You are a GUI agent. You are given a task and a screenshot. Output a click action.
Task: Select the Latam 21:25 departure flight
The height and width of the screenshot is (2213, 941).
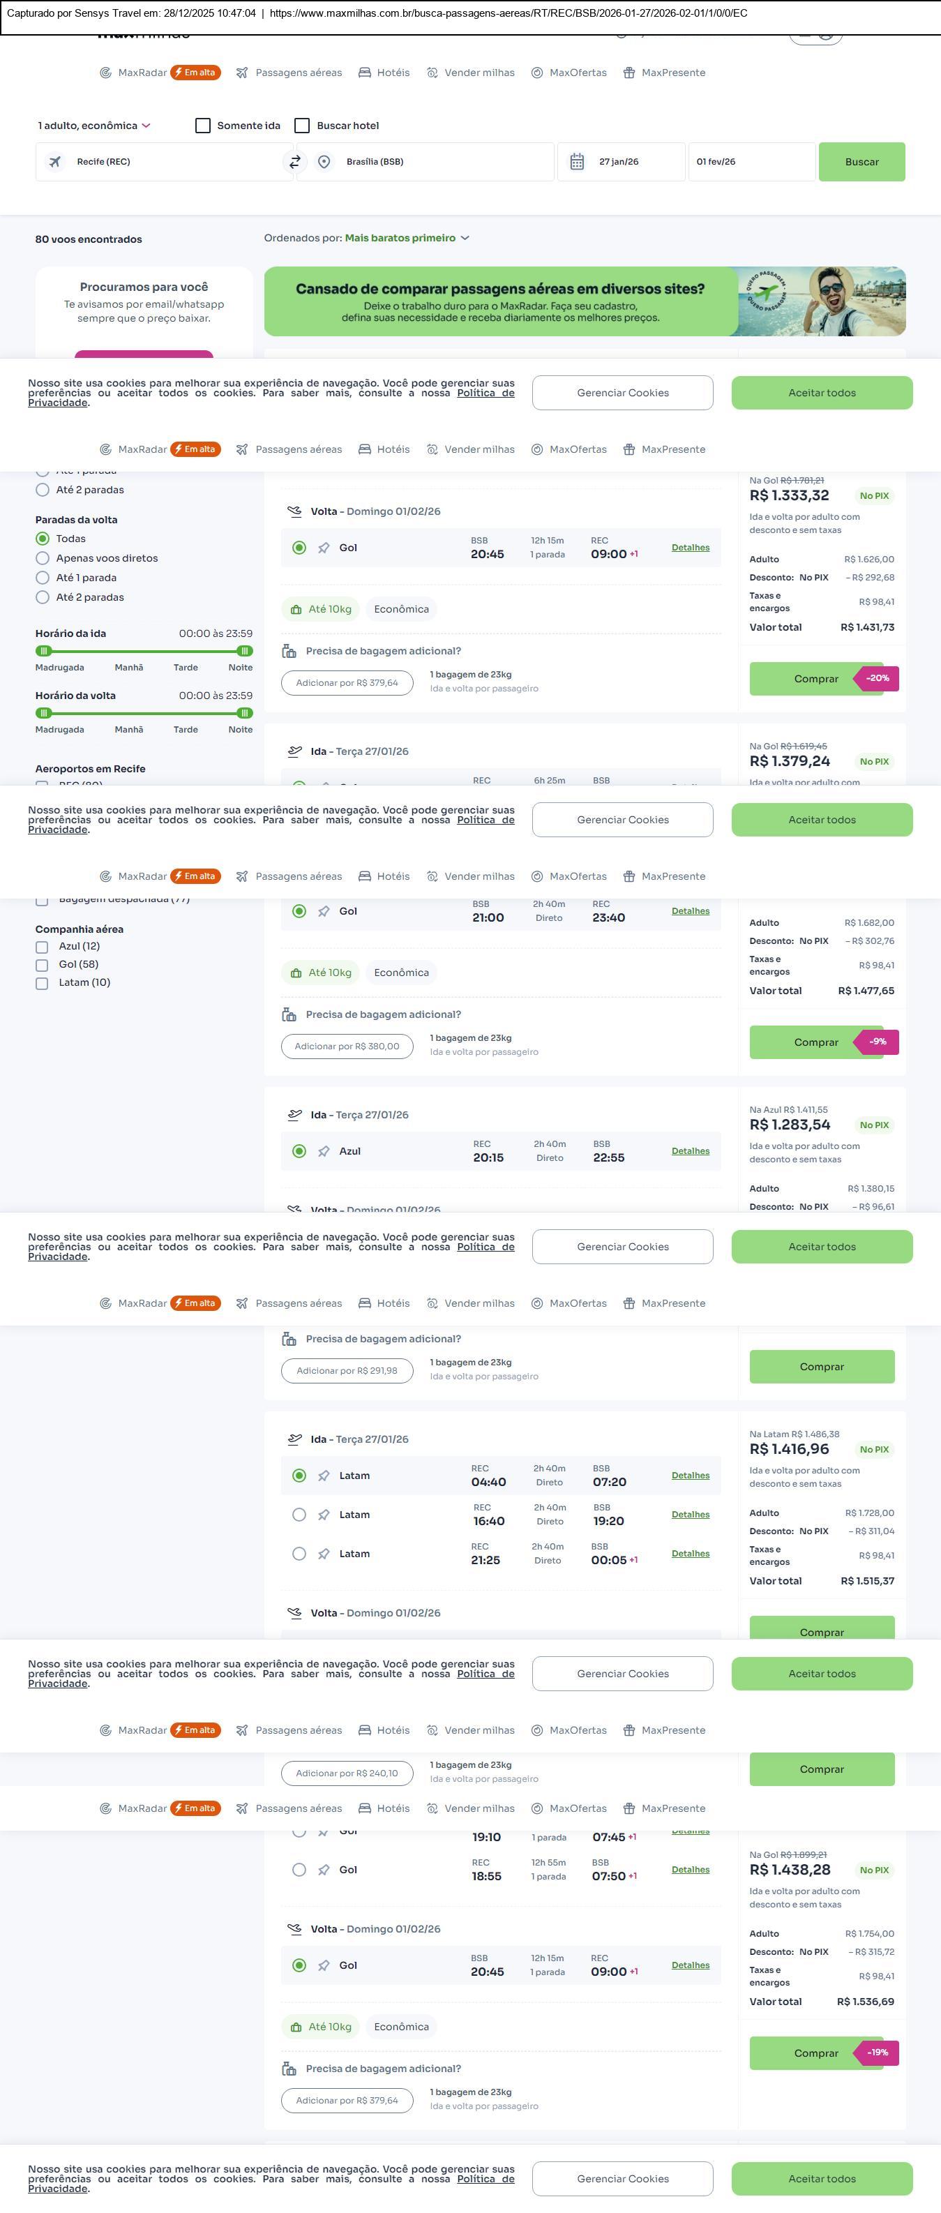point(299,1553)
